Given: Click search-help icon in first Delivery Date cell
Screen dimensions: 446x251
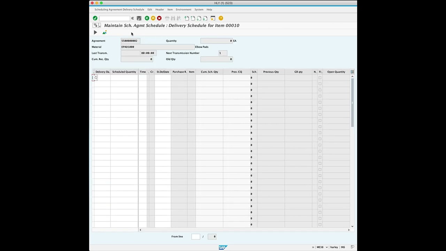Looking at the screenshot, I should tap(96, 78).
